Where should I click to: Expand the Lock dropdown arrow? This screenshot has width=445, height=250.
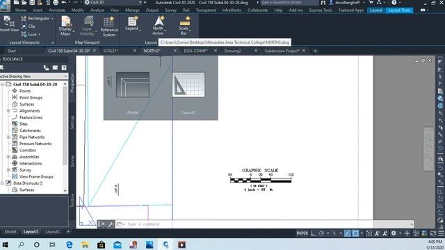click(x=39, y=35)
